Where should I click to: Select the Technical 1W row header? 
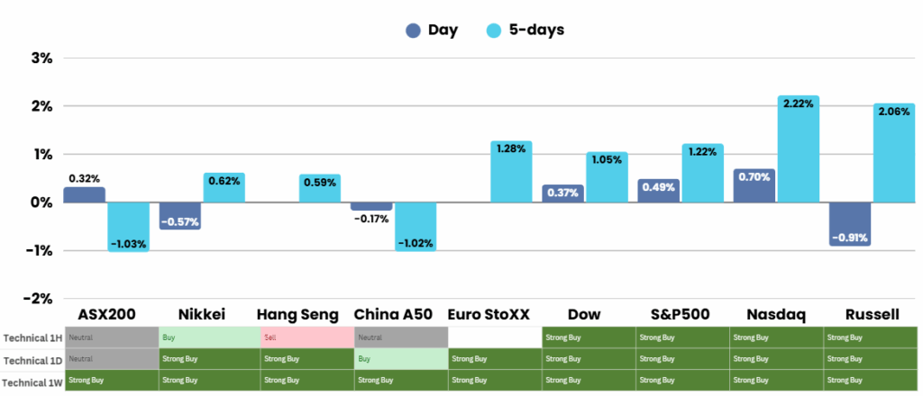click(x=32, y=381)
